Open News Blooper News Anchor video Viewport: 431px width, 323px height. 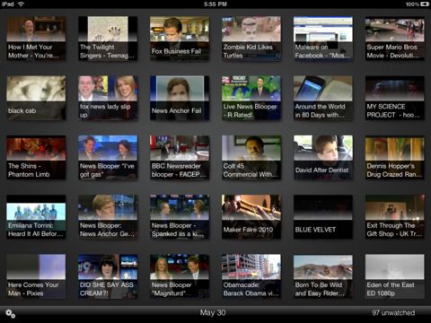tap(108, 217)
